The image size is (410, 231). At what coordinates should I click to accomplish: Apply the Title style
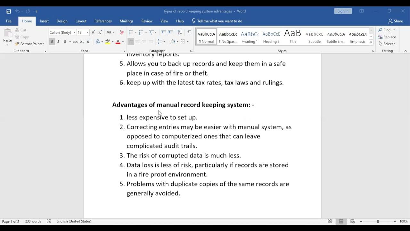click(293, 37)
